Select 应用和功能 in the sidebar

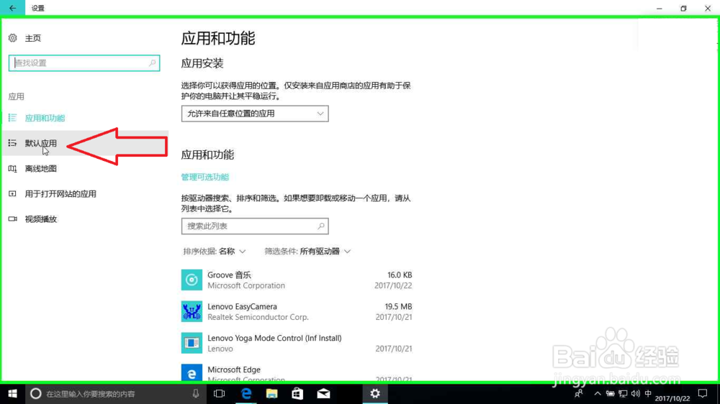pyautogui.click(x=45, y=118)
